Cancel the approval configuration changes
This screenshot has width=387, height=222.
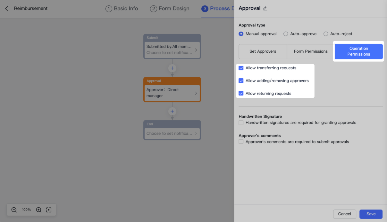[344, 214]
